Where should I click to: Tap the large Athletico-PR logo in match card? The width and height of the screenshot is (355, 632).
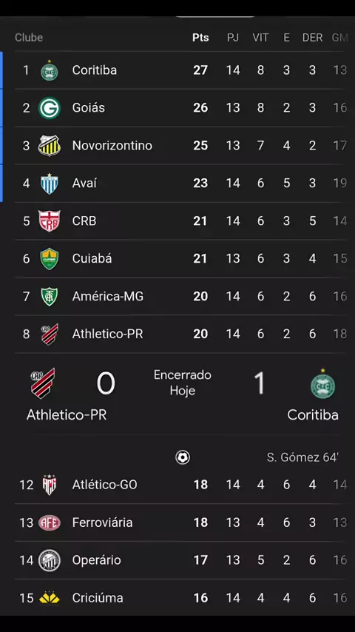tap(43, 383)
